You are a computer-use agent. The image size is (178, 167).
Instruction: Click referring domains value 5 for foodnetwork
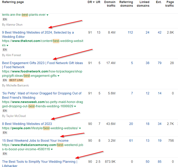point(132,63)
